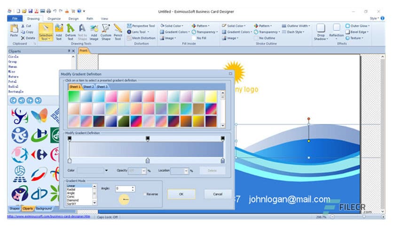Image resolution: width=393 pixels, height=227 pixels.
Task: Switch to the View ribbon tab
Action: pyautogui.click(x=104, y=18)
